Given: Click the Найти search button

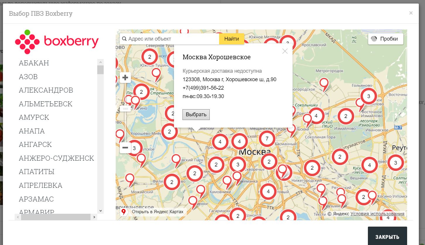Looking at the screenshot, I should [x=232, y=39].
